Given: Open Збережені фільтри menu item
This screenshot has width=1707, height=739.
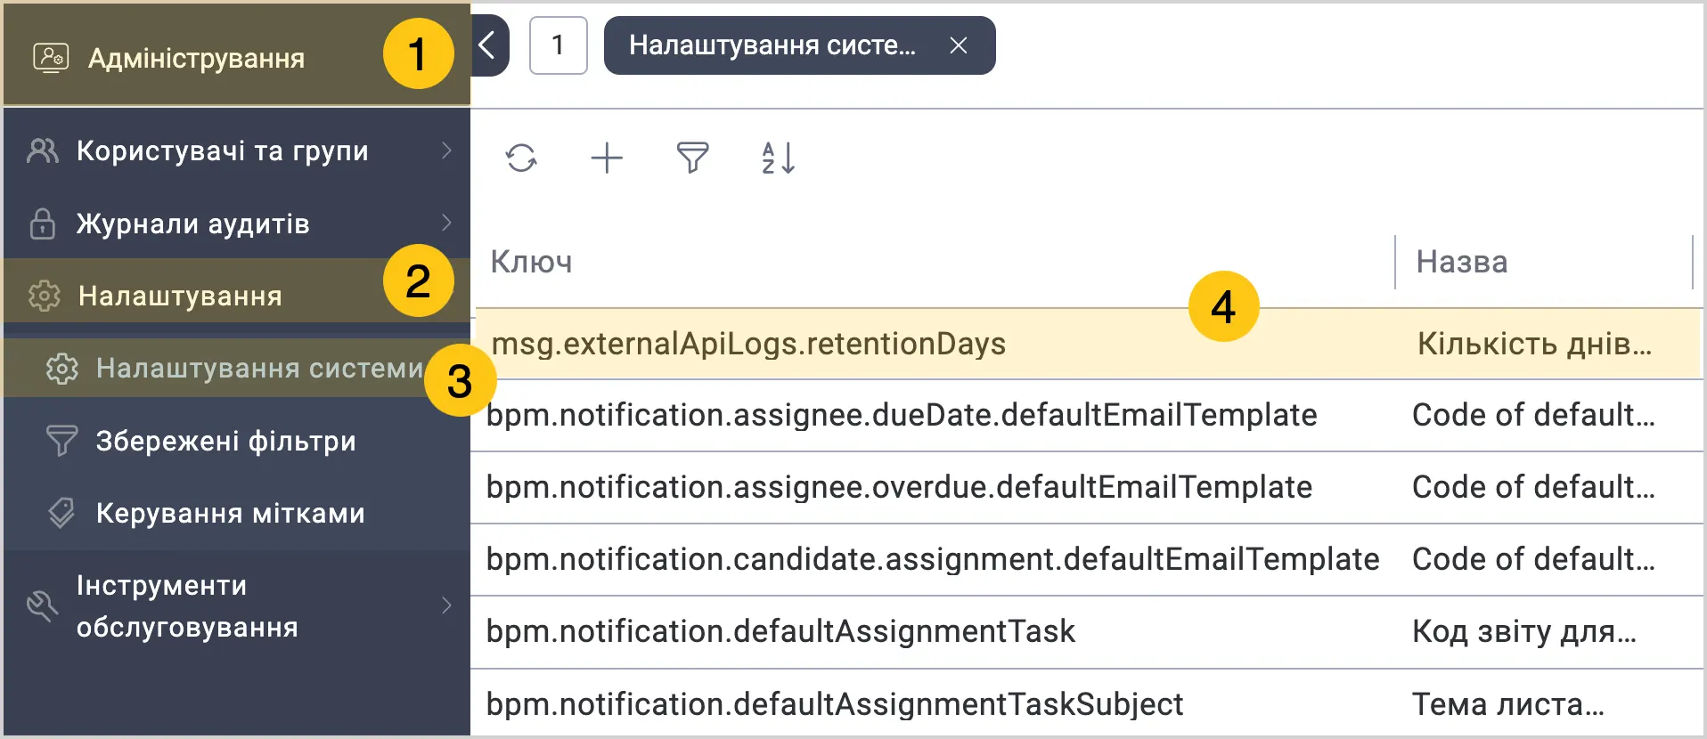Looking at the screenshot, I should (225, 441).
